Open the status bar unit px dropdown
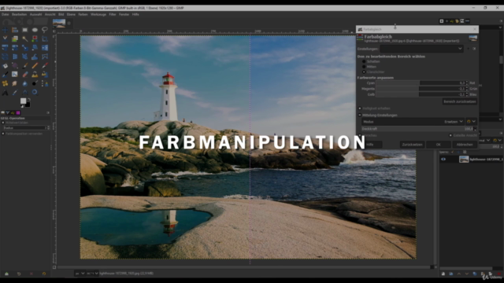The image size is (504, 283). (x=80, y=274)
